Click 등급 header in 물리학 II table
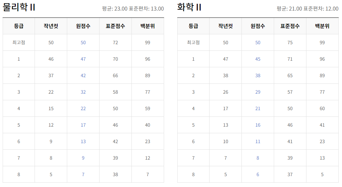 19,26
